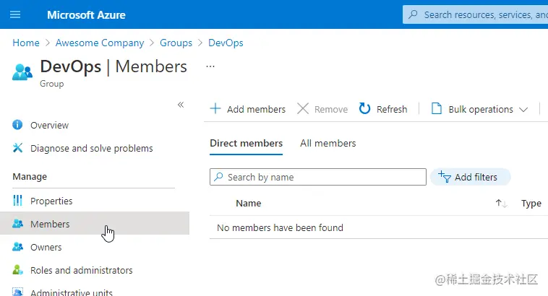This screenshot has width=548, height=296.
Task: Click the Microsoft Azure logo text
Action: click(86, 15)
